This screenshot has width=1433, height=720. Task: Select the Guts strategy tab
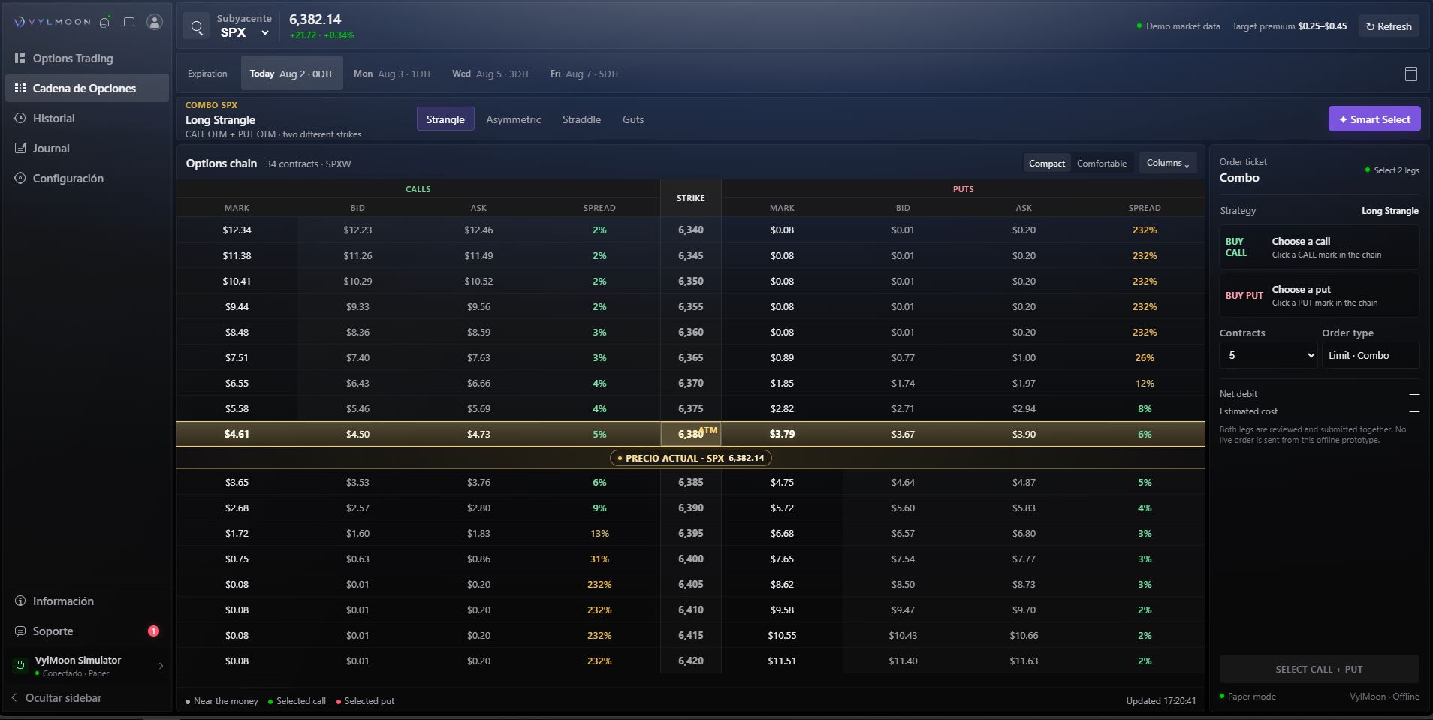coord(633,119)
